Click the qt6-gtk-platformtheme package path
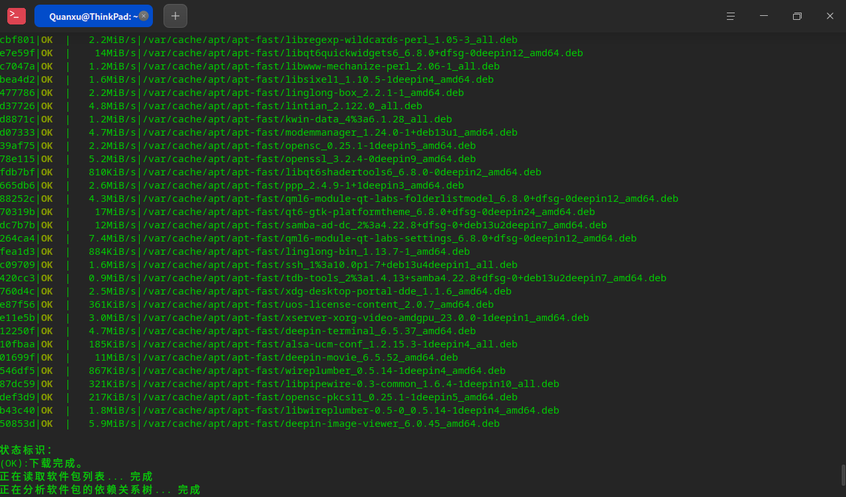 369,212
